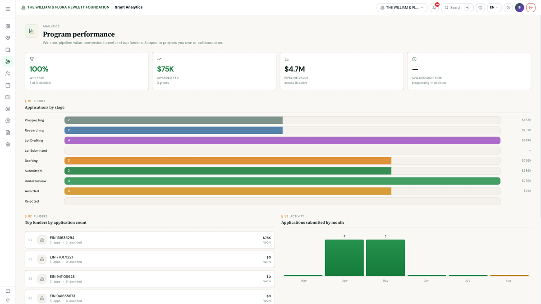Screen dimensions: 541x304
Task: Open the book icon at sidebar bottom
Action: click(x=8, y=291)
